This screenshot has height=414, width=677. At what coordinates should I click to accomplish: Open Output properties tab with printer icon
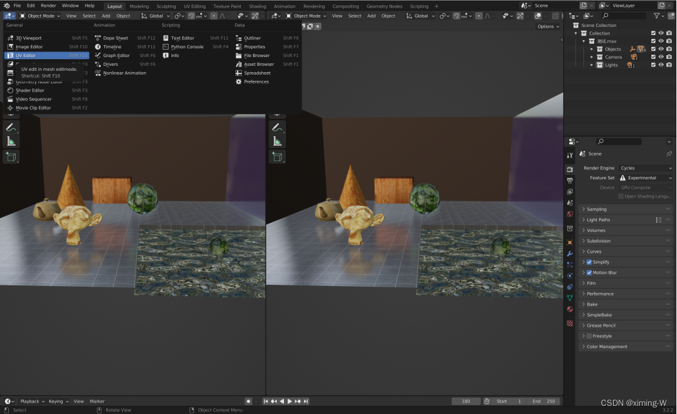click(570, 180)
